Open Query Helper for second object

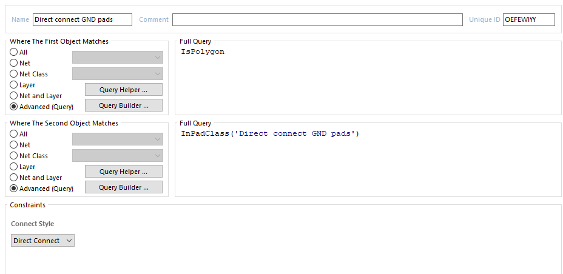pyautogui.click(x=124, y=172)
